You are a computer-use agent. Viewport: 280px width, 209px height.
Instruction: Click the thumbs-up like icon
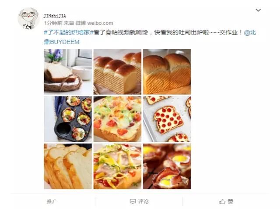(x=222, y=202)
